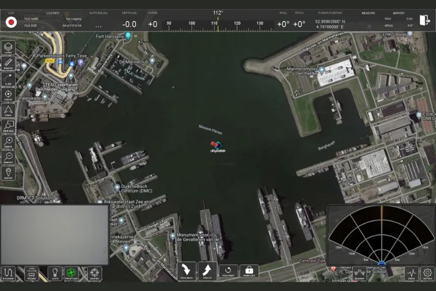
Task: Click the Monument voor de Gevallenen pin
Action: (173, 236)
